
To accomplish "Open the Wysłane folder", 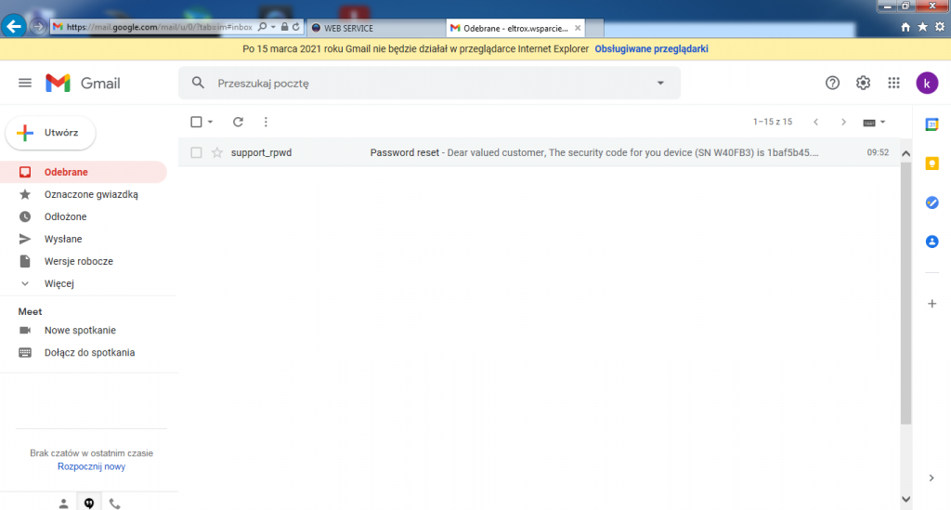I will (x=63, y=239).
